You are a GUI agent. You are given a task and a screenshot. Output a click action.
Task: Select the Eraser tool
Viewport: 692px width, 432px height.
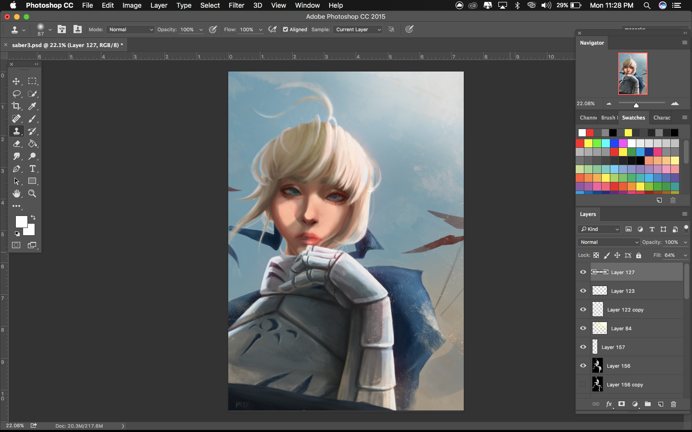pyautogui.click(x=16, y=144)
